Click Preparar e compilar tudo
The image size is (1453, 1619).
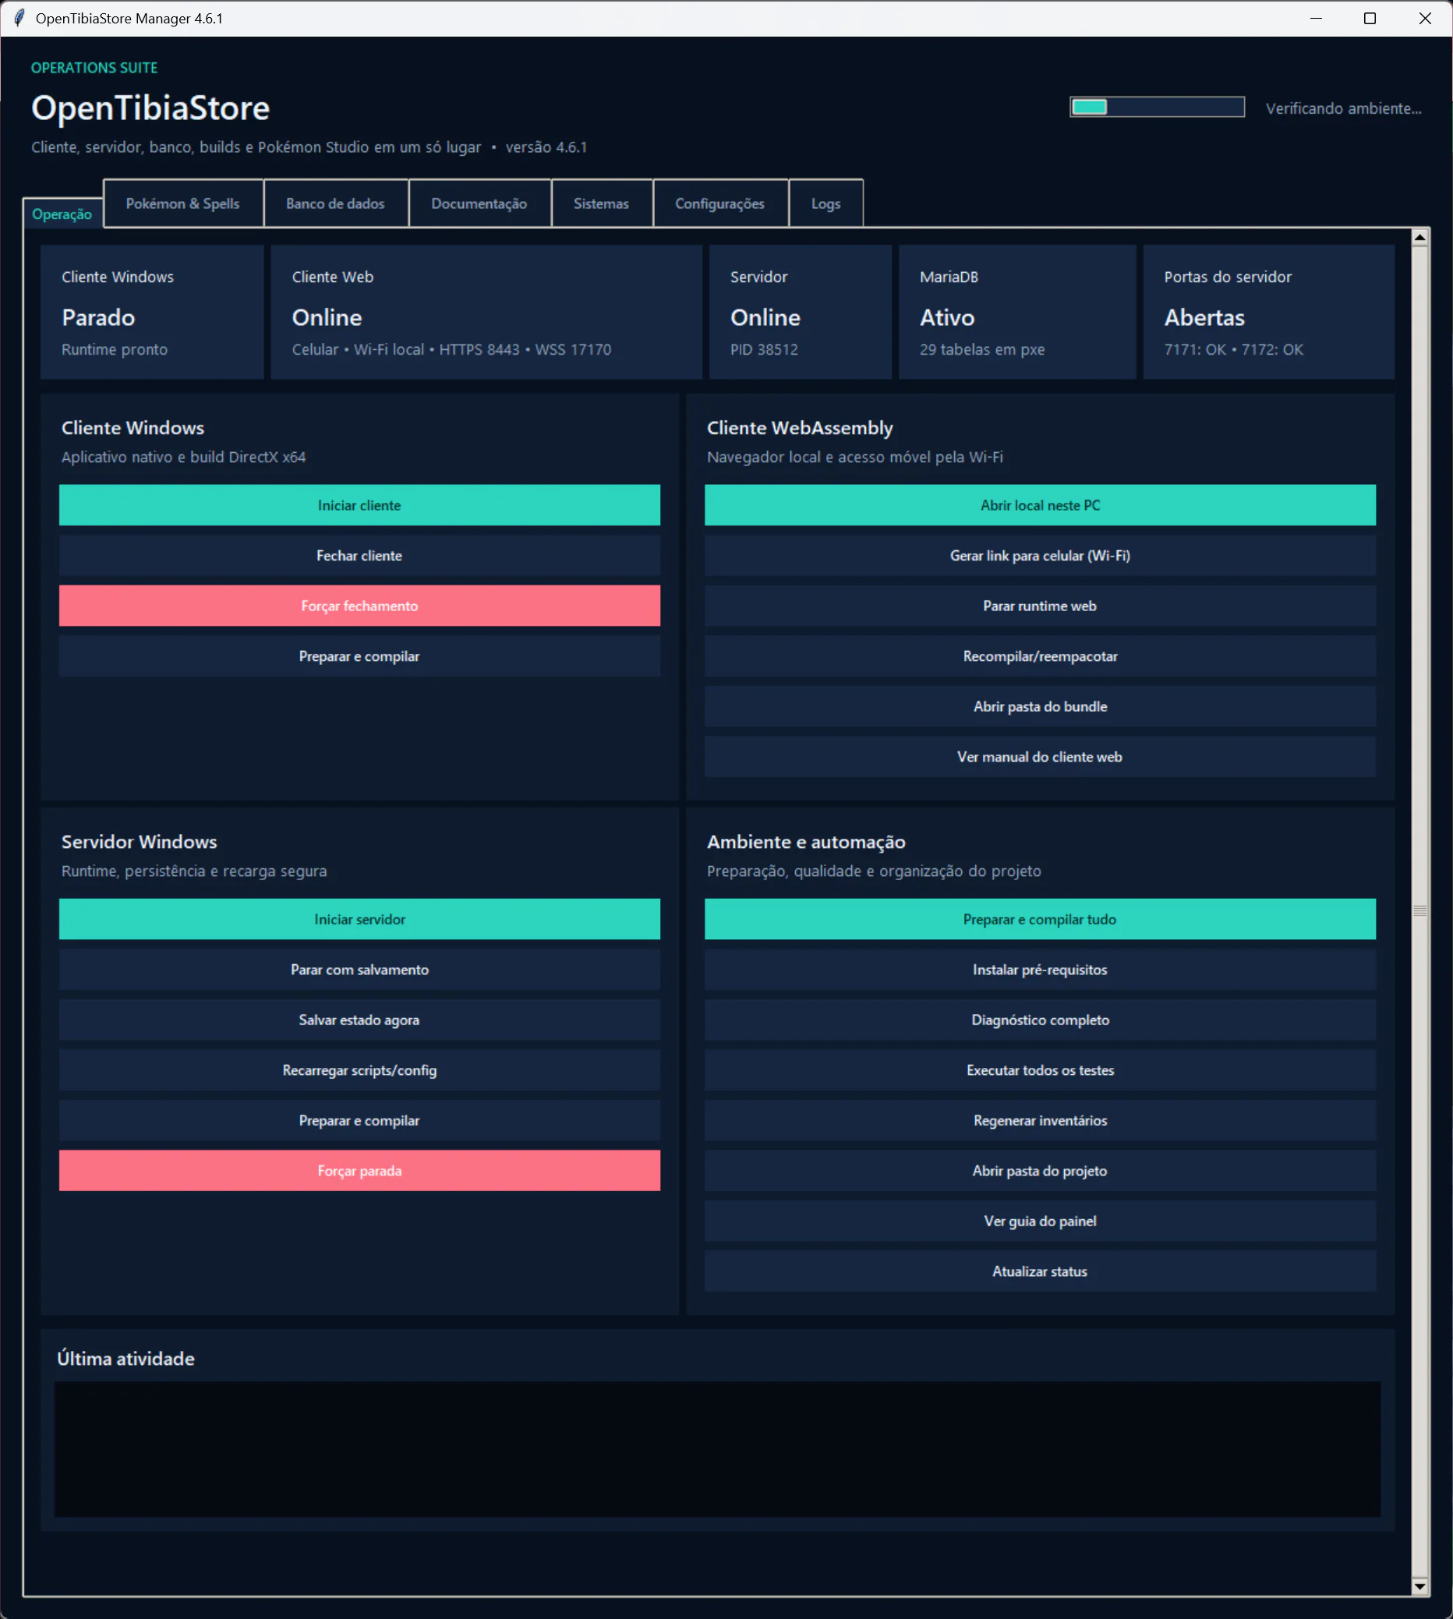[x=1041, y=920]
